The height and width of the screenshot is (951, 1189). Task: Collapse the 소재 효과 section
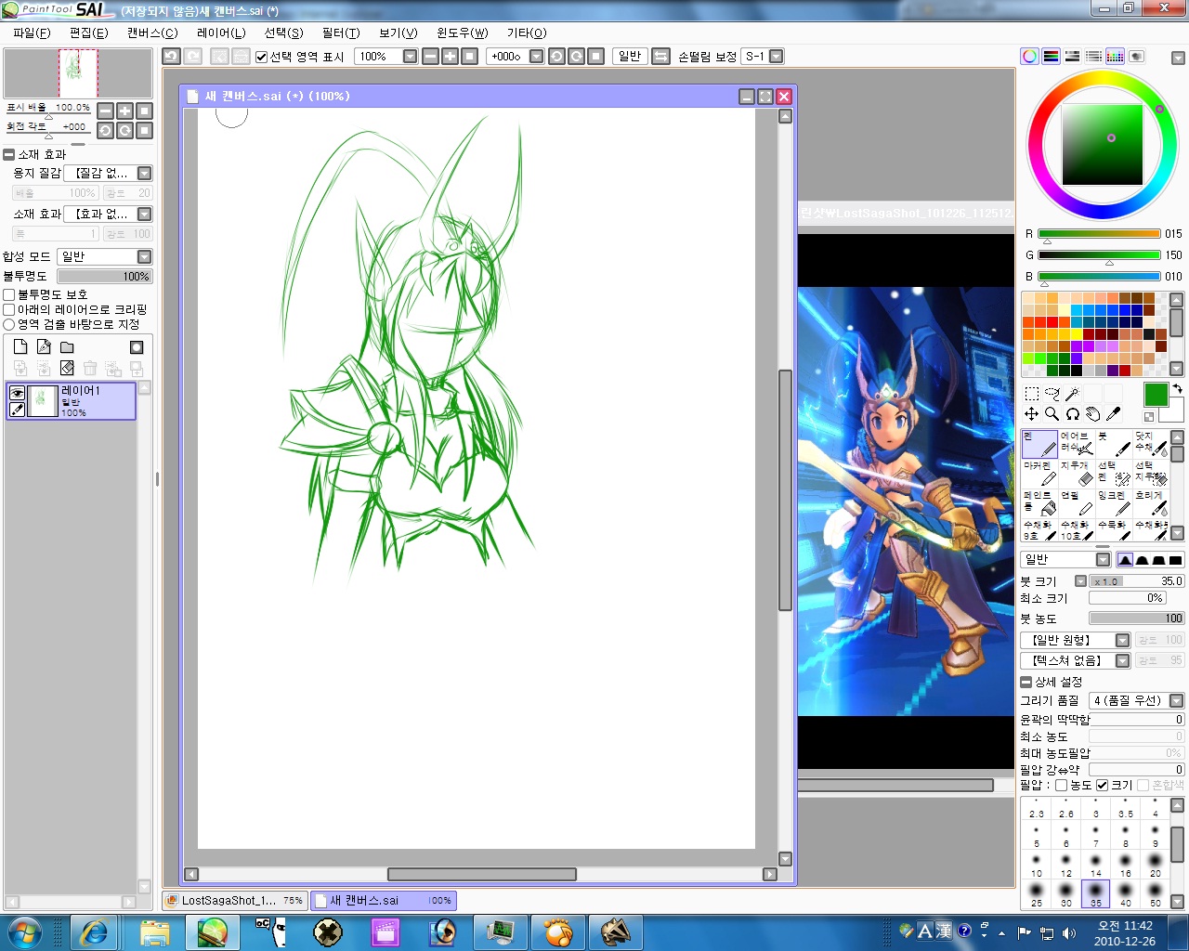(x=9, y=155)
